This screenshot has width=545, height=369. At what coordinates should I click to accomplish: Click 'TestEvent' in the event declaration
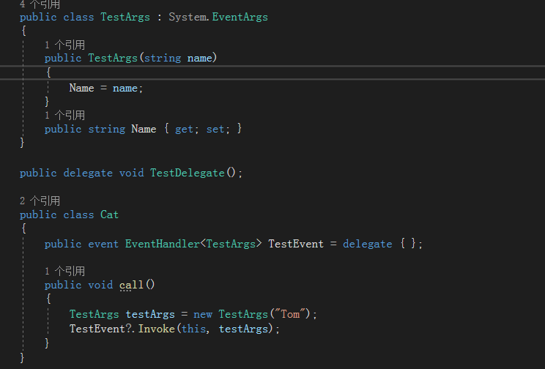point(296,244)
